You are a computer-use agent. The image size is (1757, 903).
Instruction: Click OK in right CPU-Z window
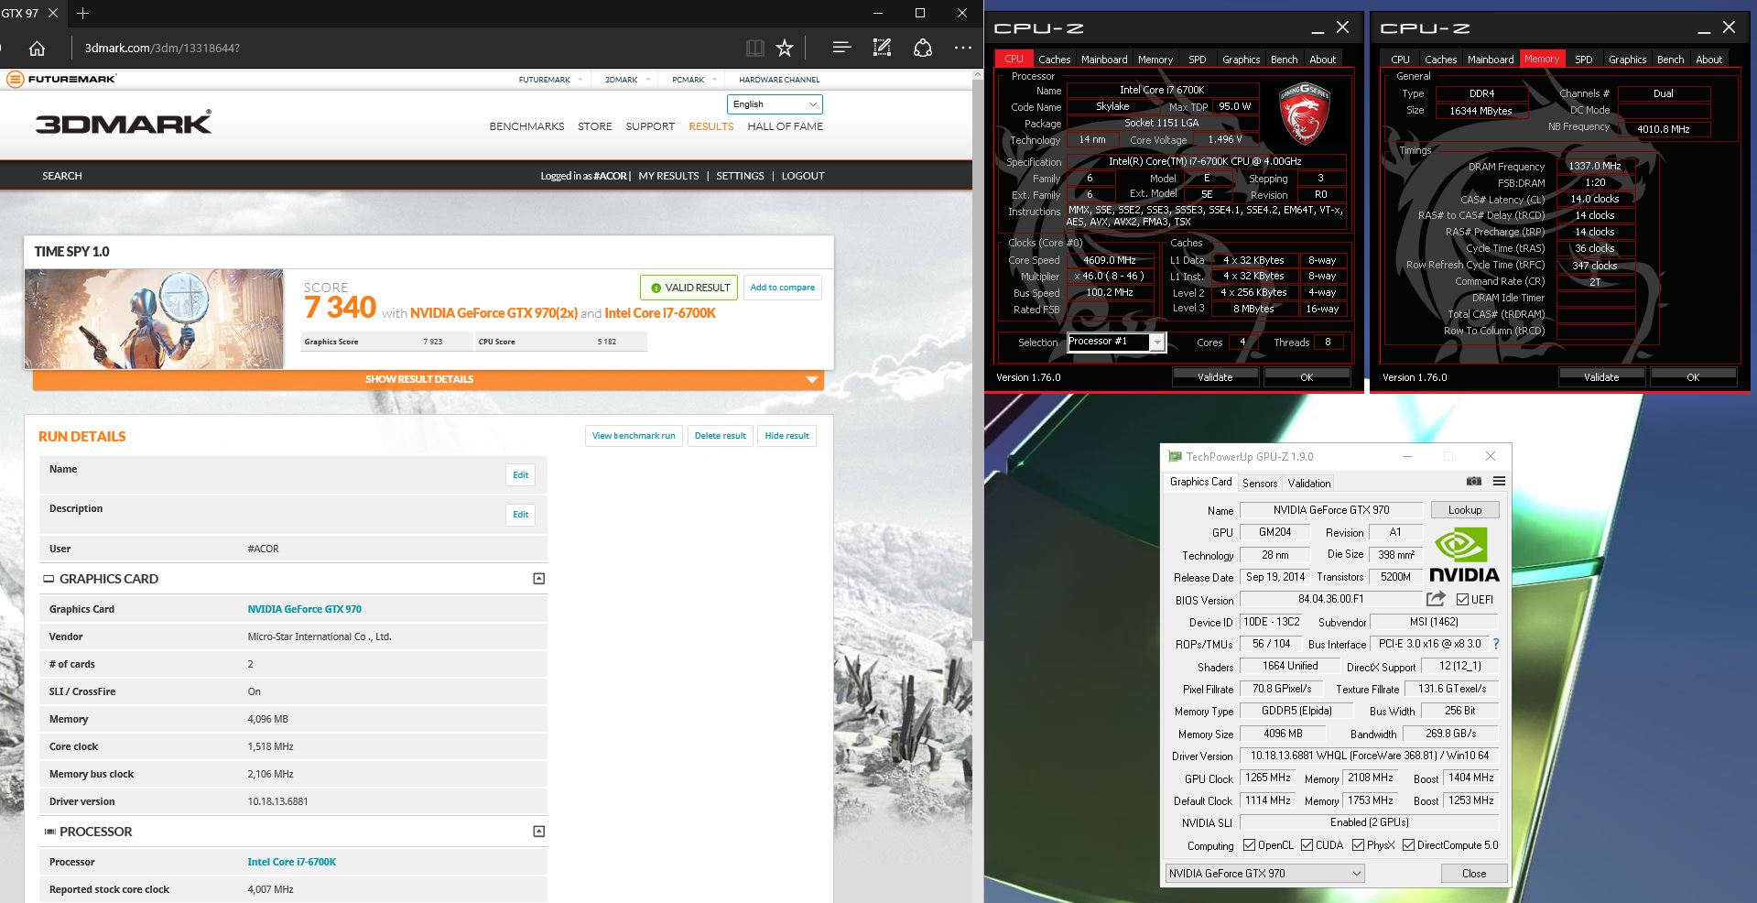[1692, 376]
